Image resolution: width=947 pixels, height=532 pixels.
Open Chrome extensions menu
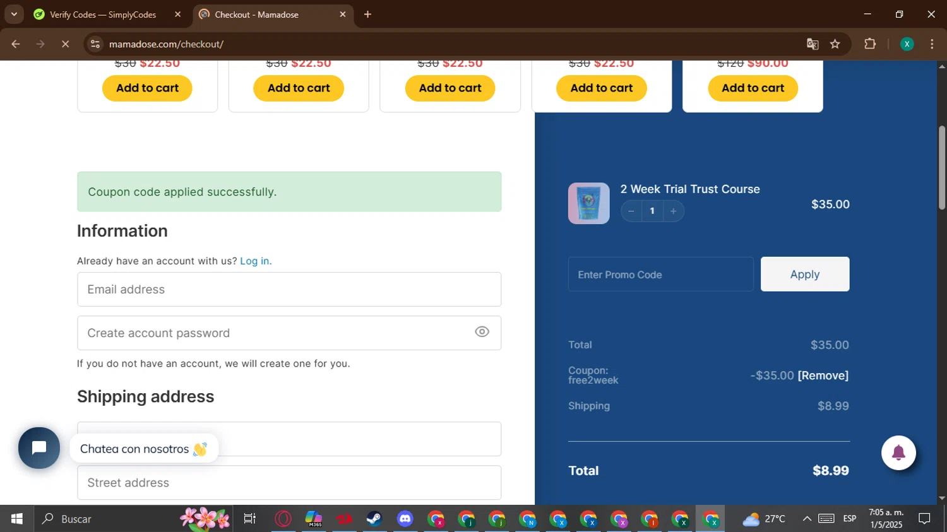tap(870, 44)
